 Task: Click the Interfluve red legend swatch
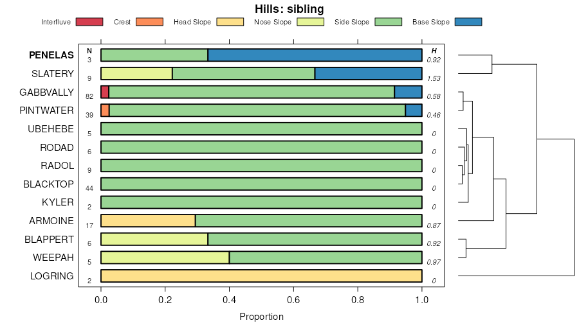coord(89,22)
